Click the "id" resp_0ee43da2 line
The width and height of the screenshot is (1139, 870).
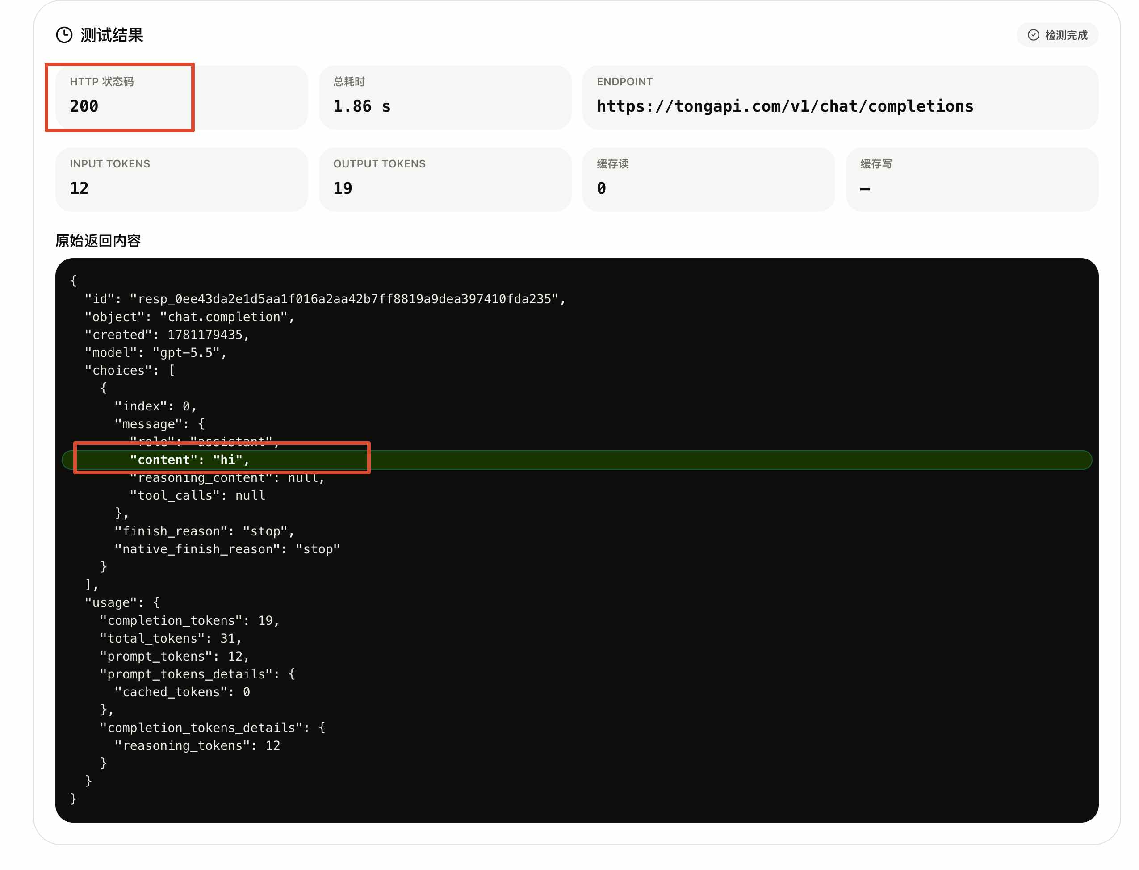pyautogui.click(x=325, y=299)
